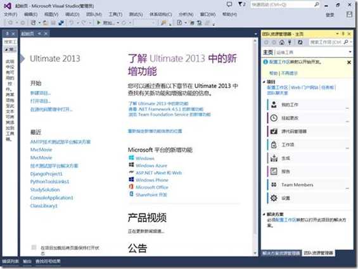Open the 工具(T) menu

click(115, 15)
